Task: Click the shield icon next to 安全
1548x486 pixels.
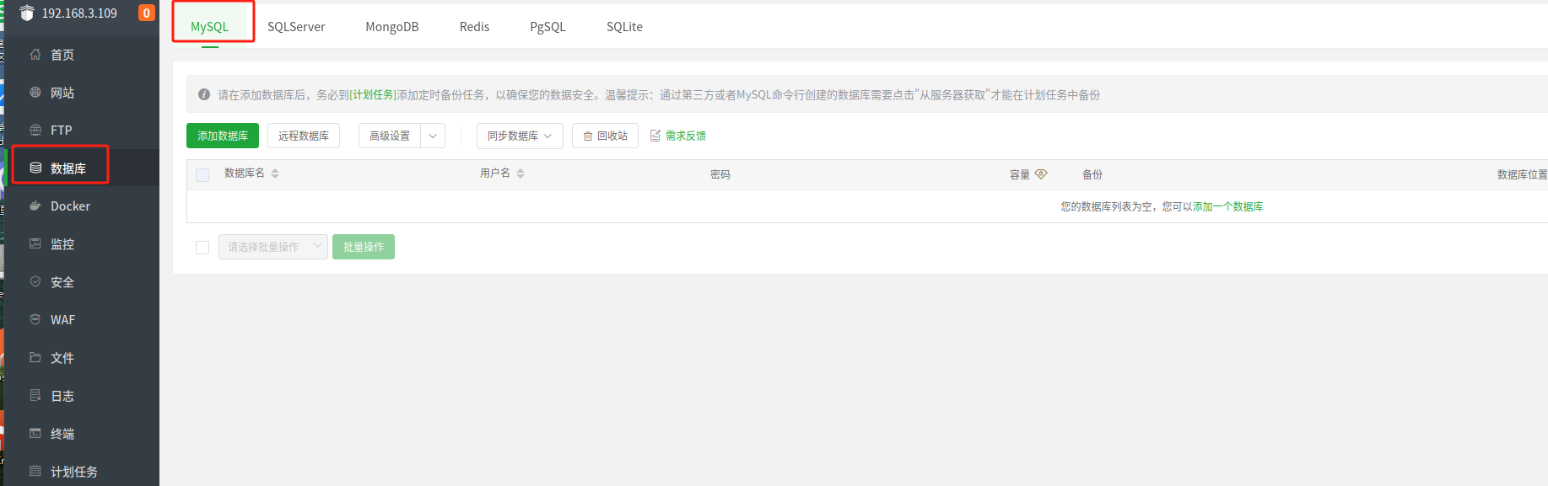Action: tap(35, 281)
